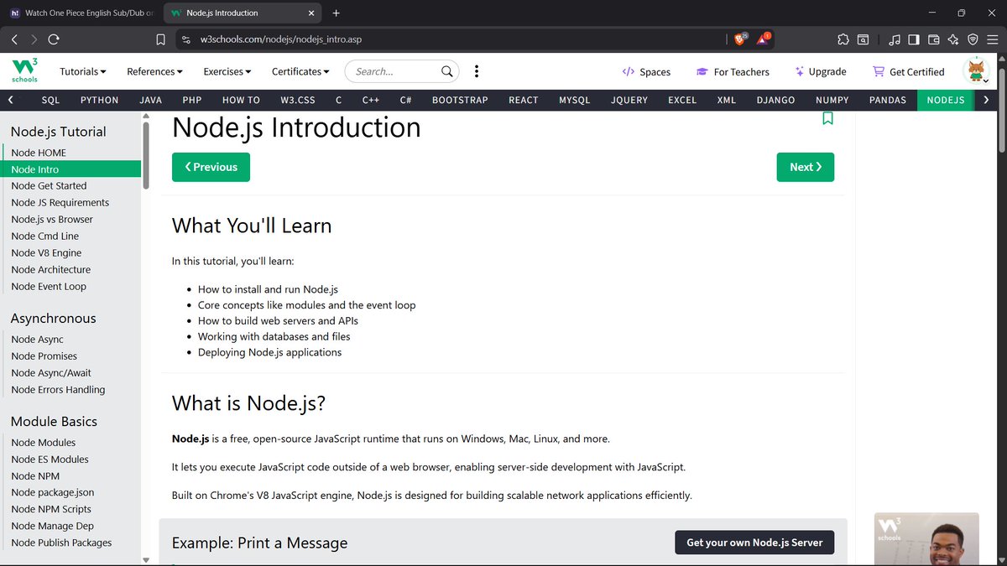Switch to the One Piece tab
This screenshot has width=1007, height=566.
tap(81, 13)
